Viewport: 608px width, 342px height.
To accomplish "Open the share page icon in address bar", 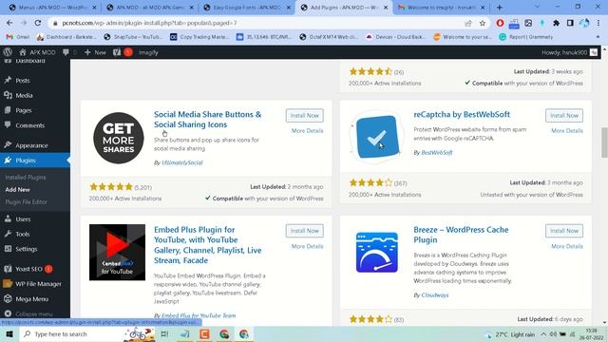I will click(x=468, y=23).
